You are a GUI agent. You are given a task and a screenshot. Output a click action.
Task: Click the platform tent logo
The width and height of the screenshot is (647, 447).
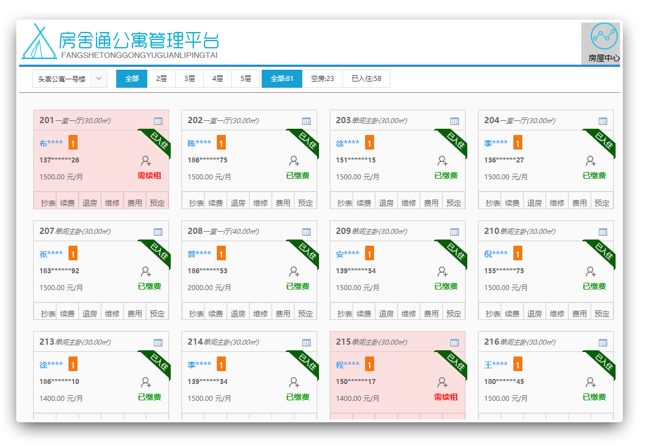coord(38,42)
